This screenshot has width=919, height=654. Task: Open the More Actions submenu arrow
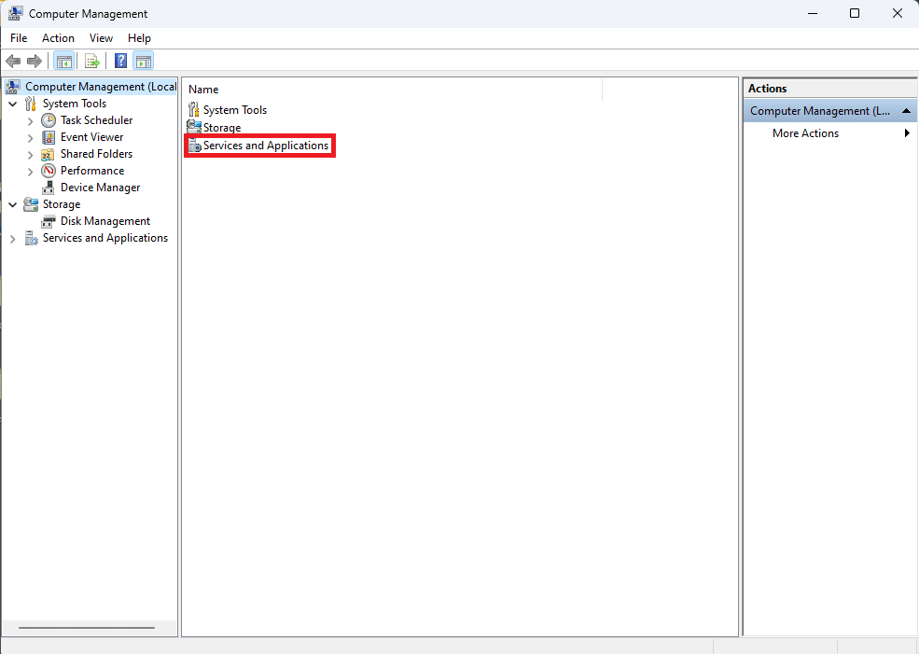pyautogui.click(x=907, y=133)
